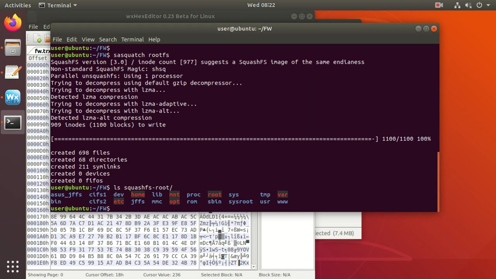
Task: Open the Show Applications grid
Action: point(13,266)
